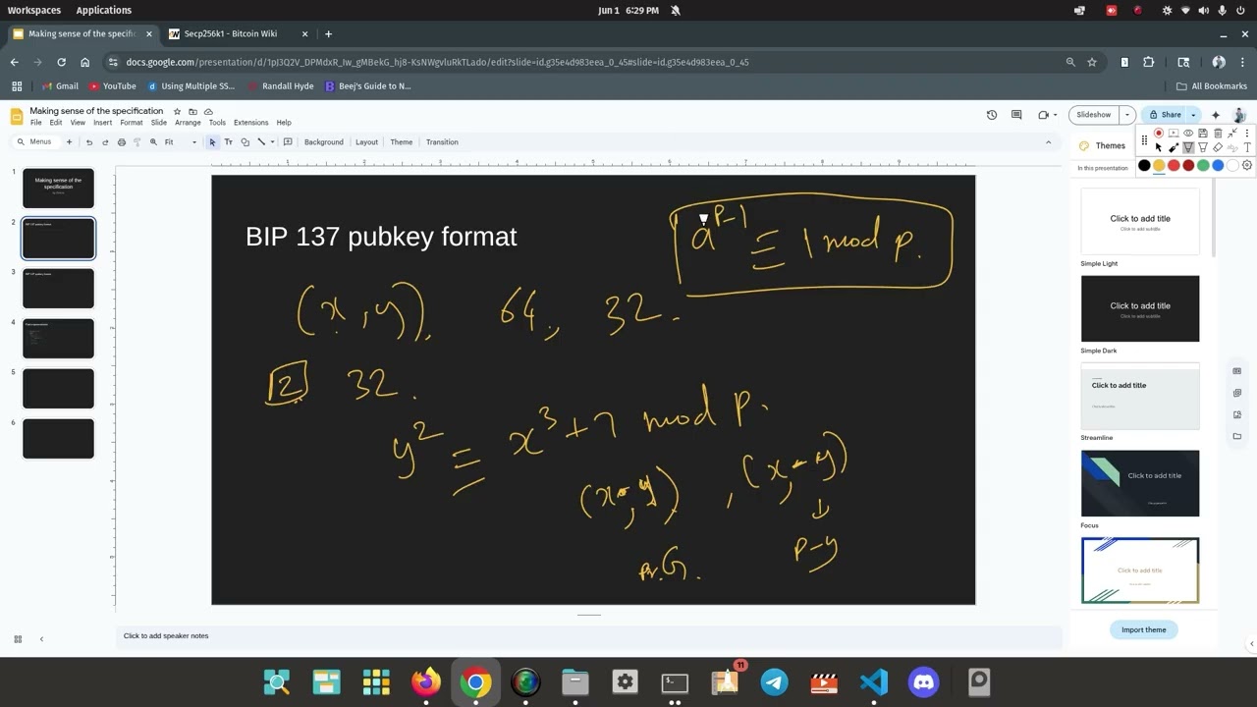Add a comment using toolbar icon
This screenshot has height=707, width=1257.
point(288,142)
